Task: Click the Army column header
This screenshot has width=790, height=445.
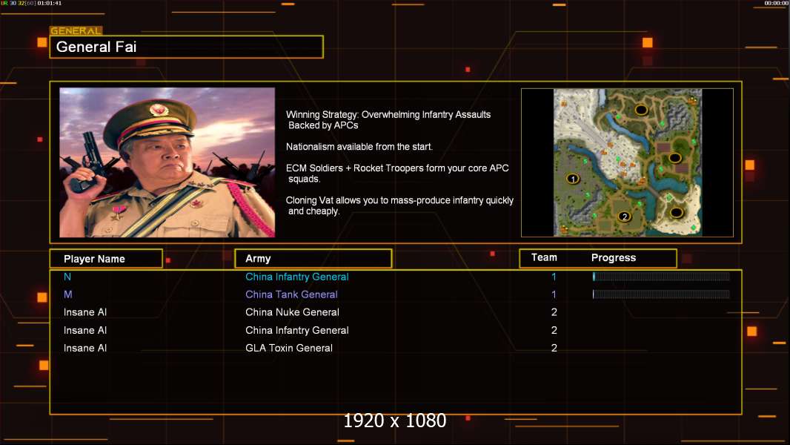Action: click(313, 259)
